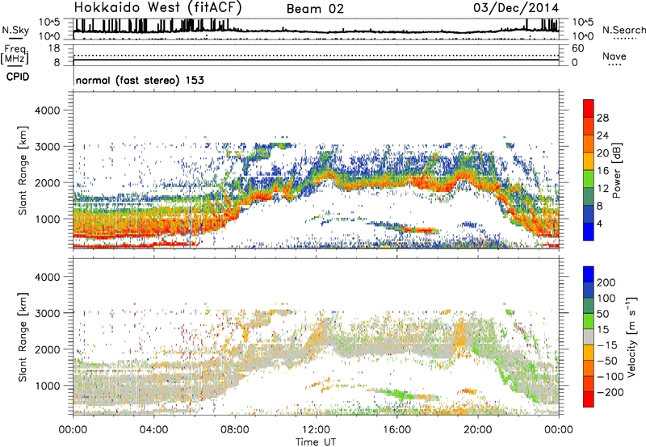Click the 'N.Search' legend label
Screen dimensions: 646x447
coord(623,30)
